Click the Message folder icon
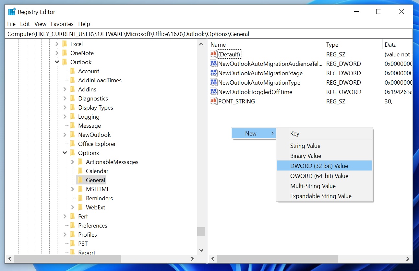The image size is (419, 271). [72, 126]
